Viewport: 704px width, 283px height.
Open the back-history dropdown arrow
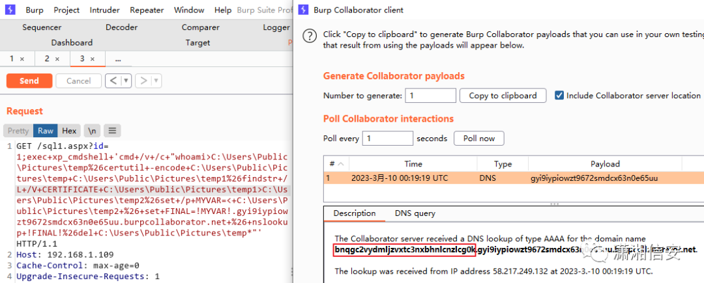click(x=126, y=81)
